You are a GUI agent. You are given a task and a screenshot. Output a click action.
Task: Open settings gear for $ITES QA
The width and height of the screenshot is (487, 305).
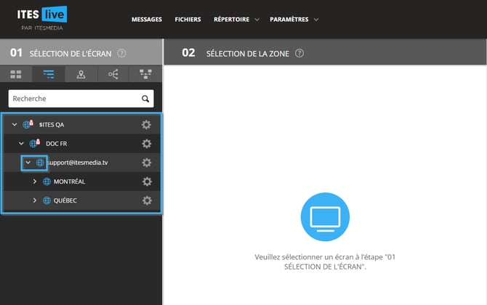(146, 125)
